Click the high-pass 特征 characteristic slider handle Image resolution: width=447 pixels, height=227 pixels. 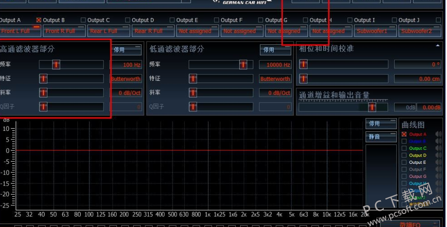click(43, 79)
